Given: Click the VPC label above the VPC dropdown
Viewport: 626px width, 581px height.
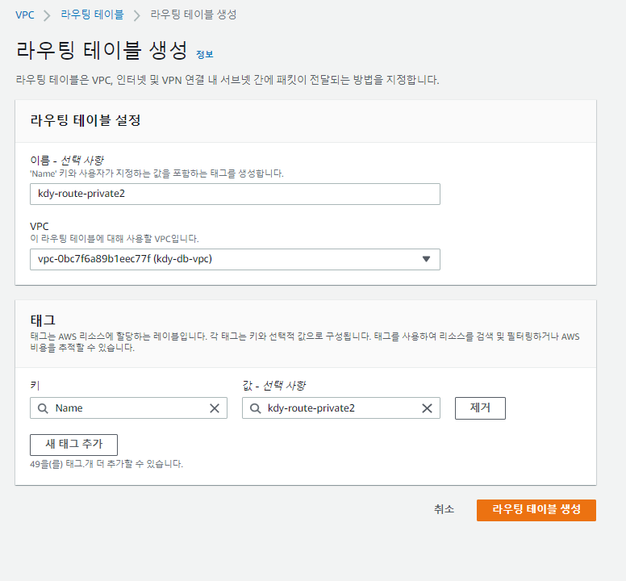Looking at the screenshot, I should click(x=39, y=227).
